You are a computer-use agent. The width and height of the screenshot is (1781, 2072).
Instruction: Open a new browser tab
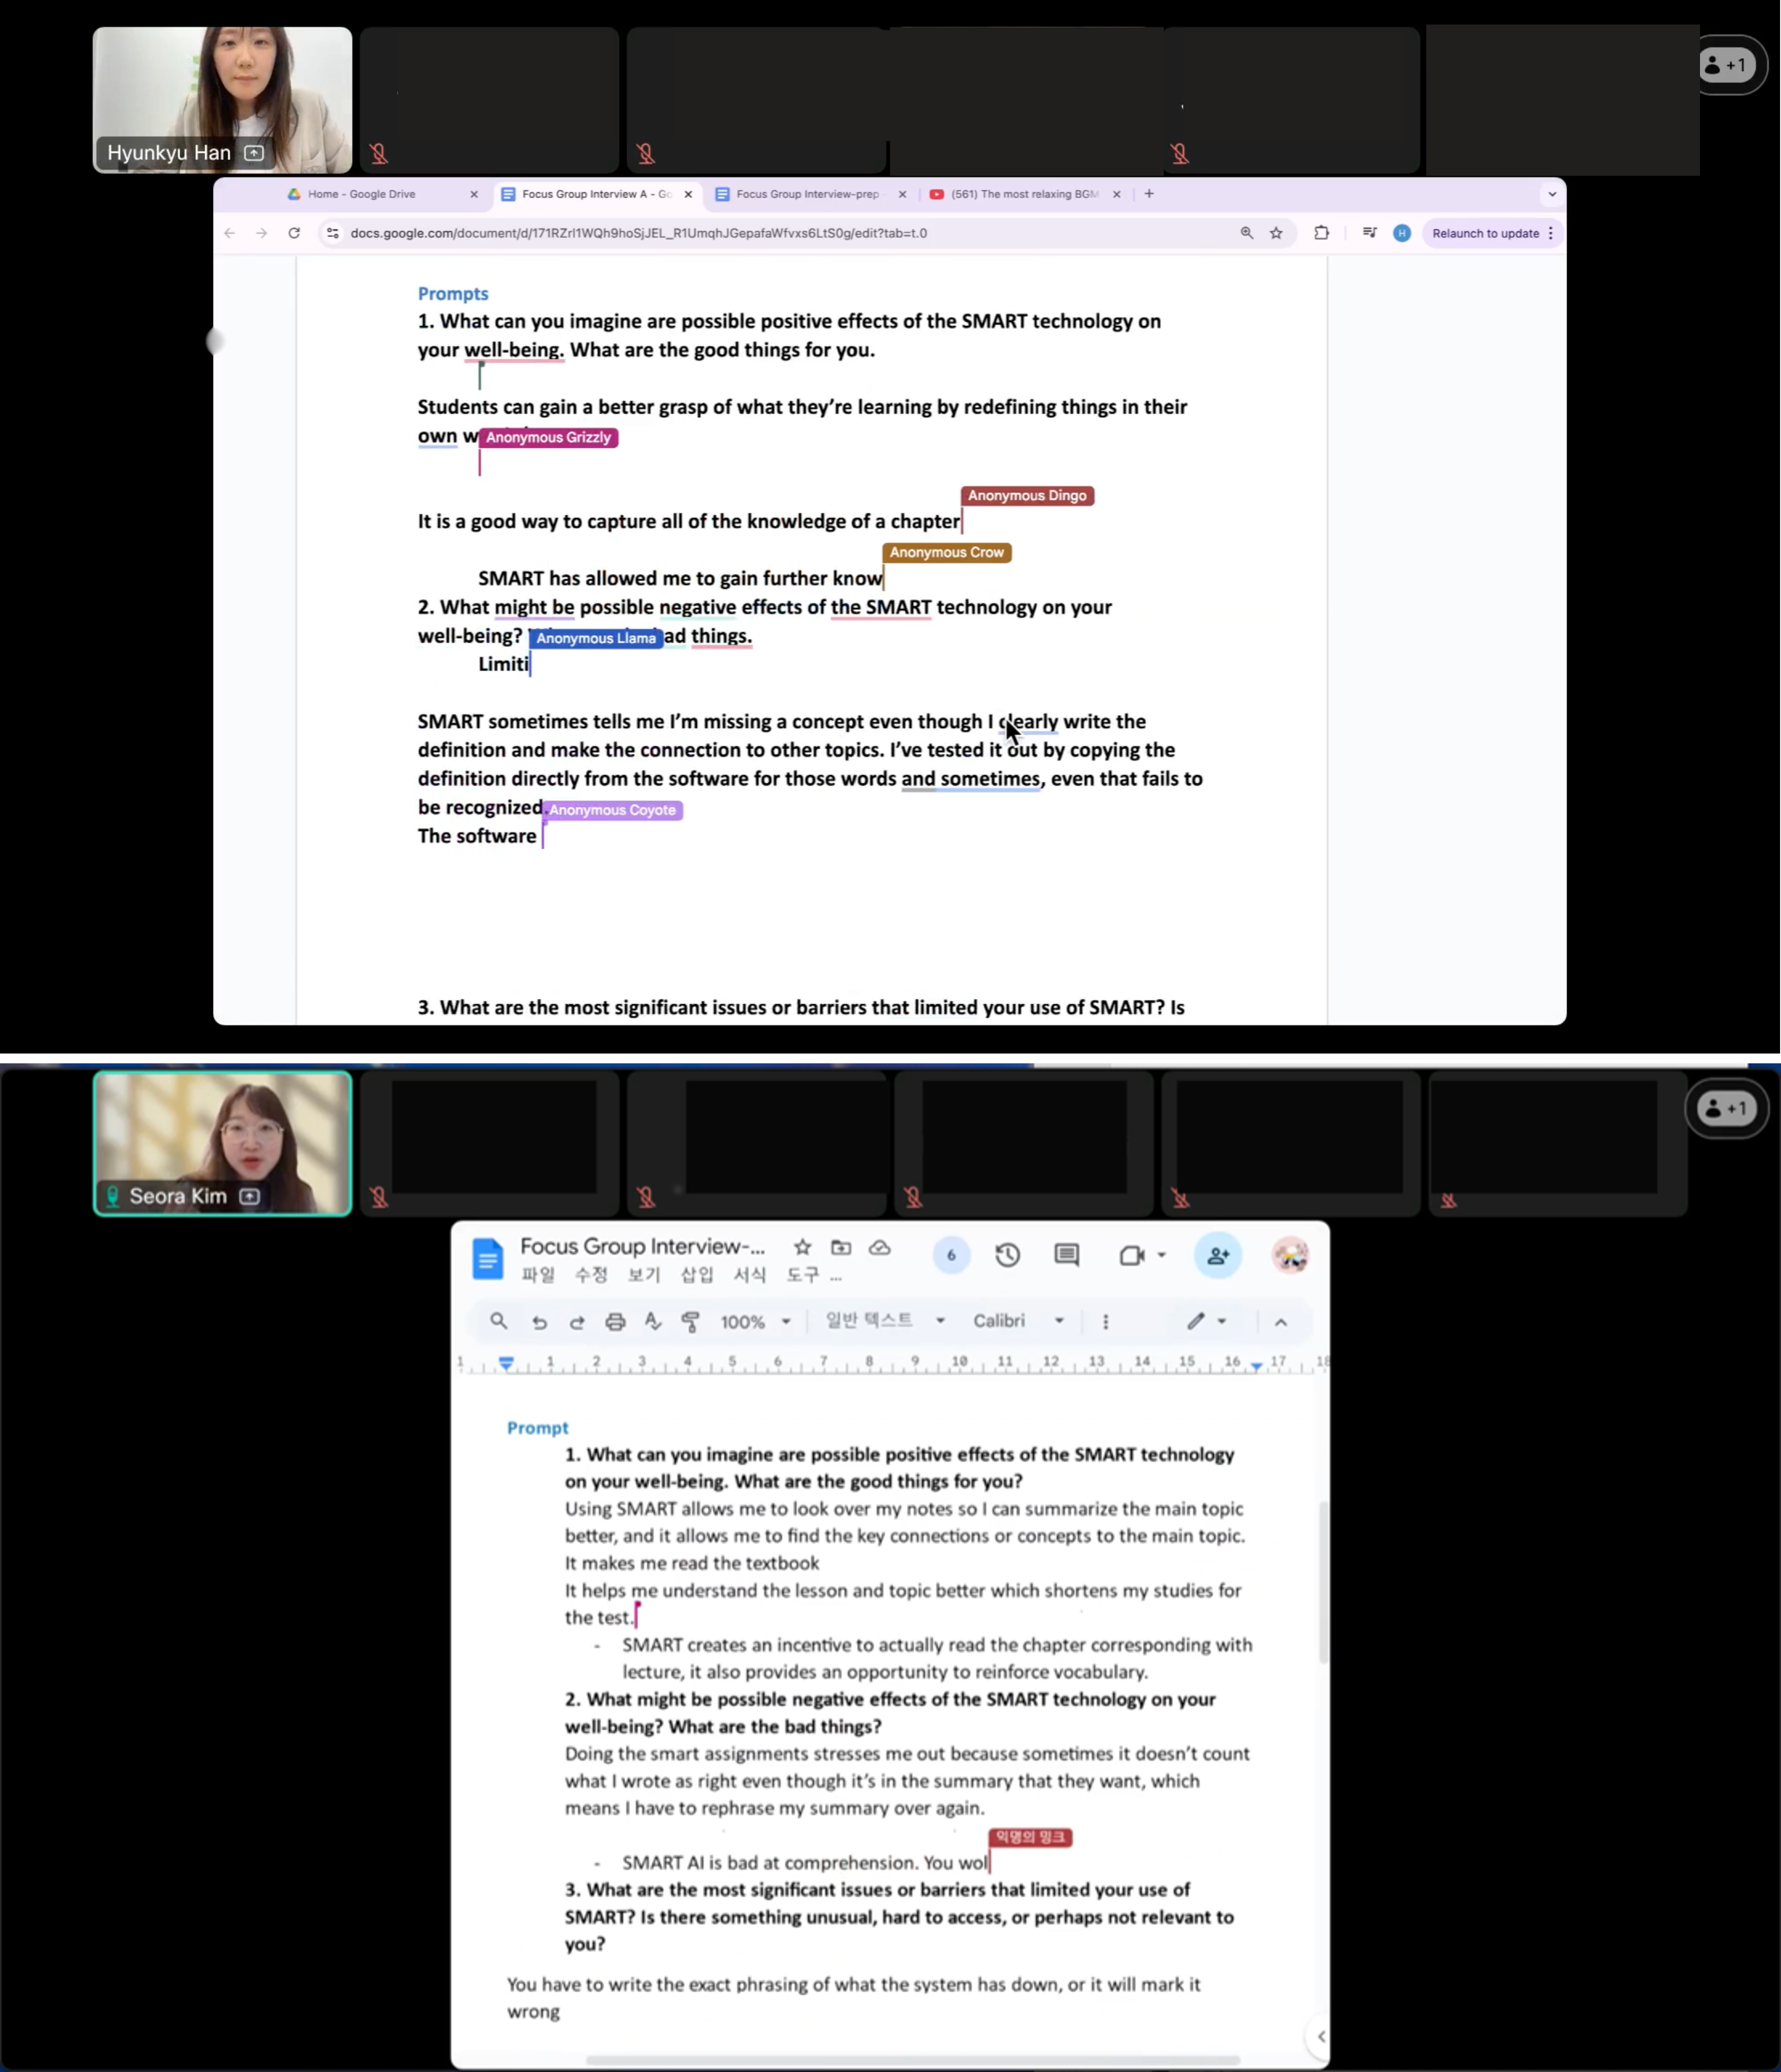[x=1149, y=194]
